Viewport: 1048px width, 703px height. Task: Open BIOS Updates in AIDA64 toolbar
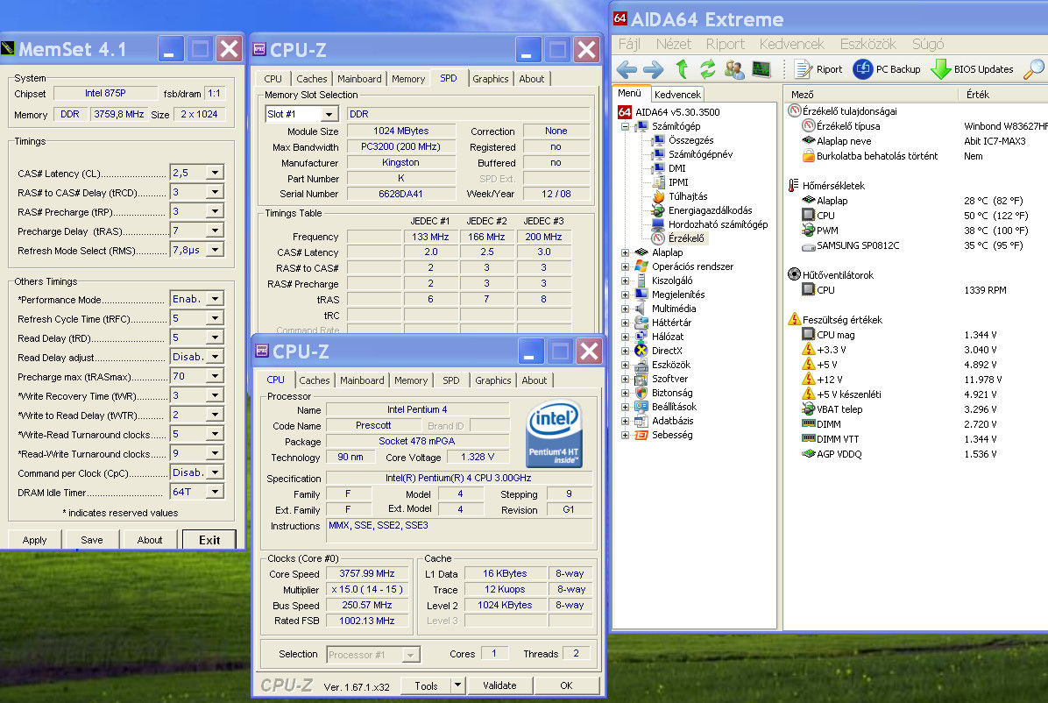tap(973, 69)
